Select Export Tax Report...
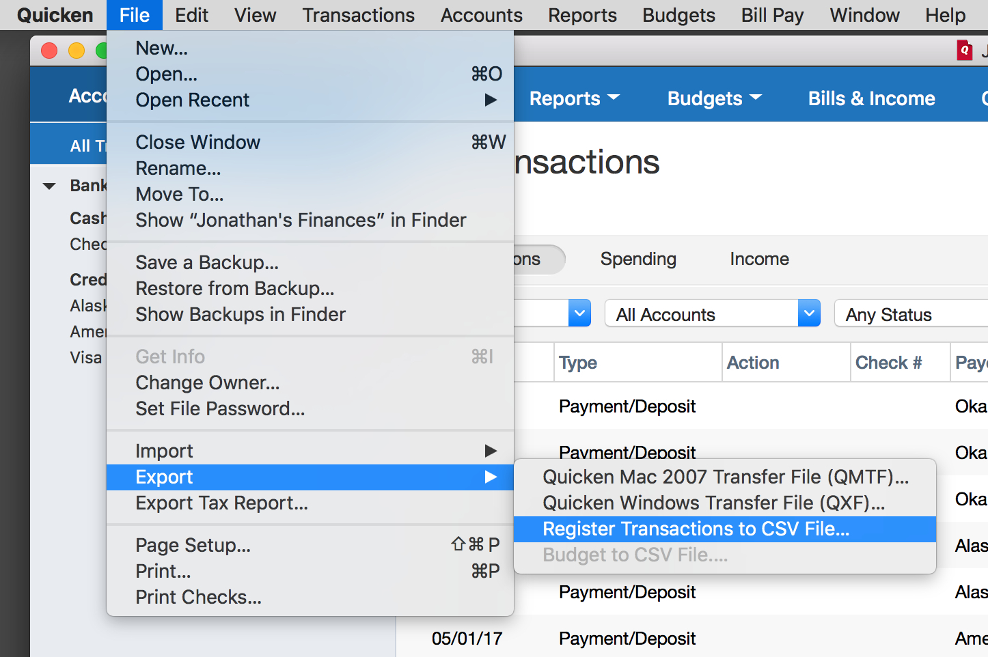The image size is (988, 657). tap(310, 503)
